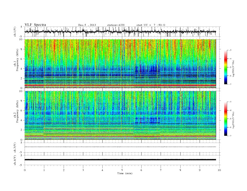This screenshot has width=247, height=191.
Task: Click the "-5" tick on the upper colorbar
Action: point(230,67)
